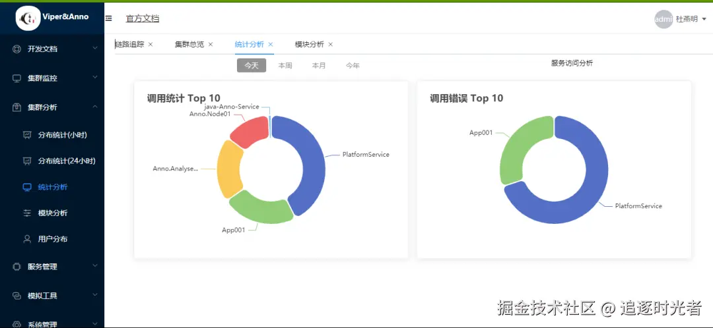713x328 pixels.
Task: Close the 统计分析 tab
Action: (x=271, y=44)
